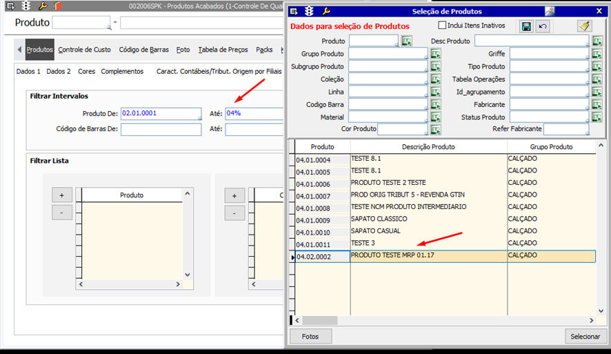Click the plus button beside the Produto list
Screen dimensions: 611x354
62,195
